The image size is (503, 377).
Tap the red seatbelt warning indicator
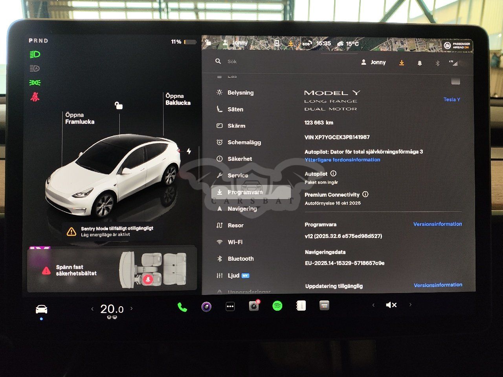coord(35,97)
